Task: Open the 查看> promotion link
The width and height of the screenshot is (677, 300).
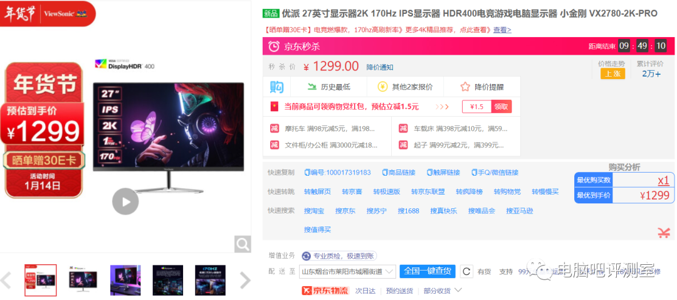Action: coord(502,30)
